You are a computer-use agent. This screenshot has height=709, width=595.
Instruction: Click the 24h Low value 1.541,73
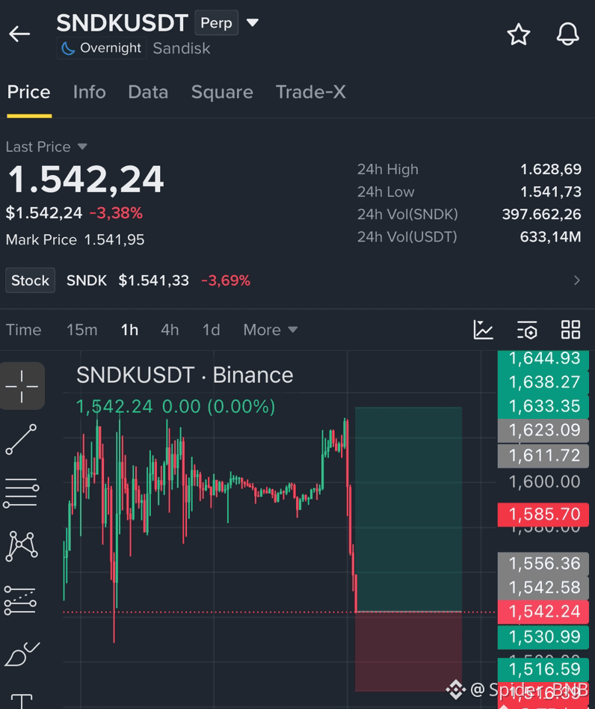pyautogui.click(x=551, y=191)
